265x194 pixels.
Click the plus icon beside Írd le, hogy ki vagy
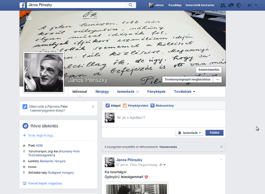tap(24, 136)
